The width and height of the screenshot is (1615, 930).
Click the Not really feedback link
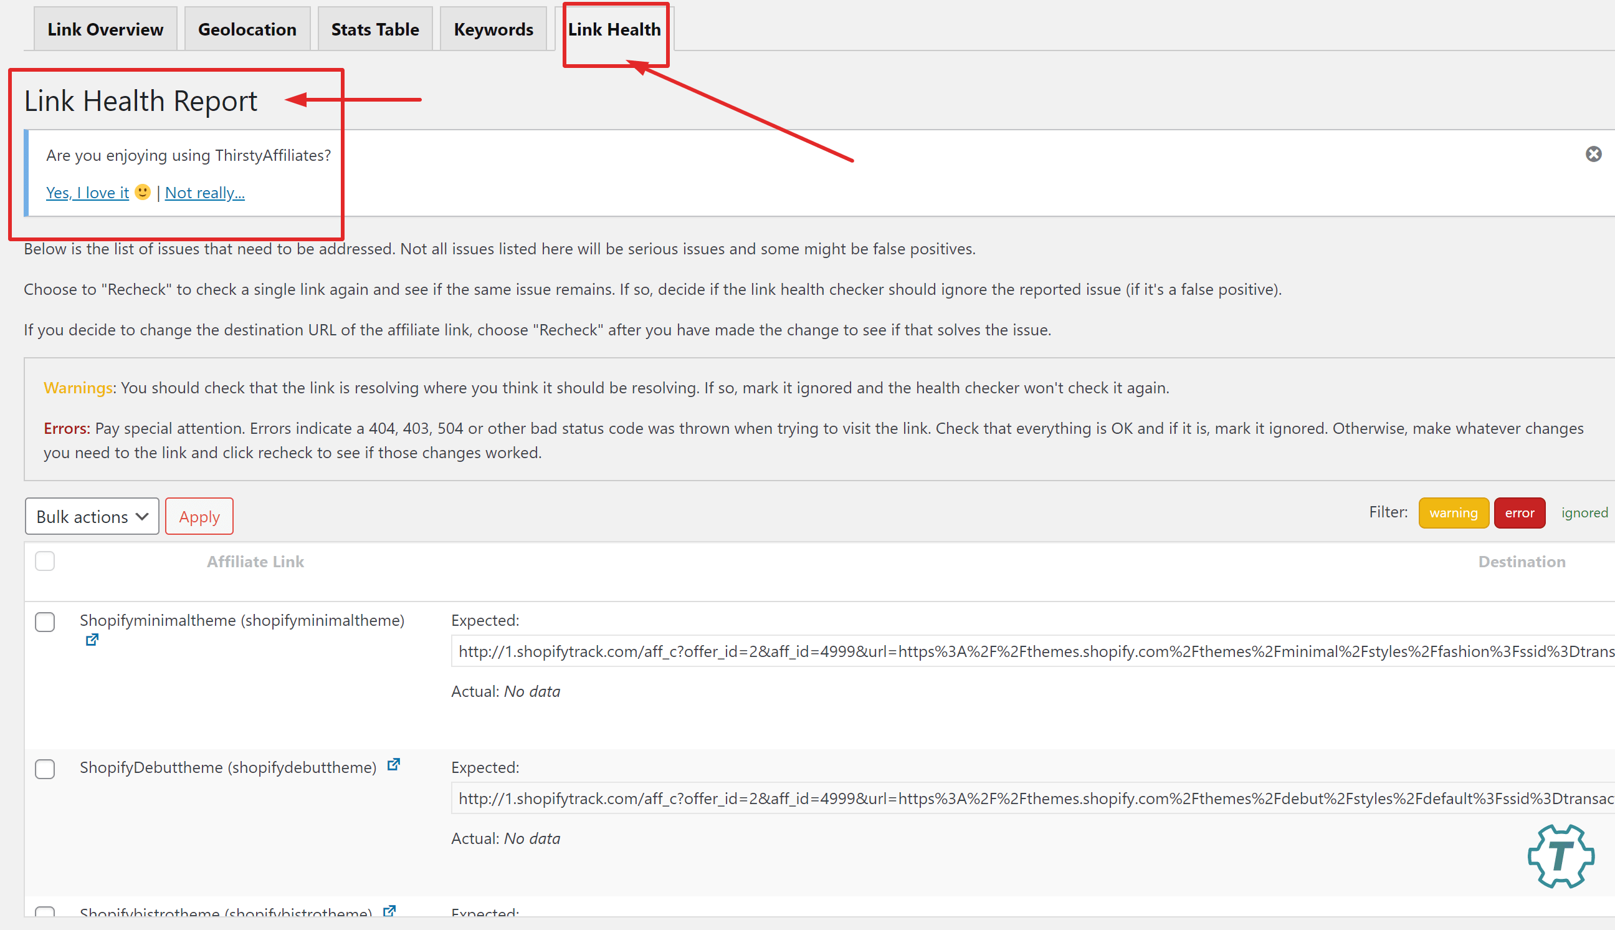click(205, 192)
